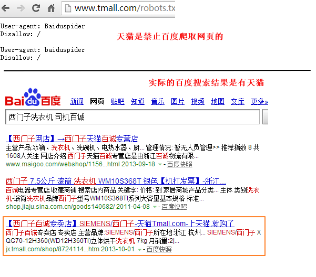Click the Baidu search submit button

(x=265, y=117)
